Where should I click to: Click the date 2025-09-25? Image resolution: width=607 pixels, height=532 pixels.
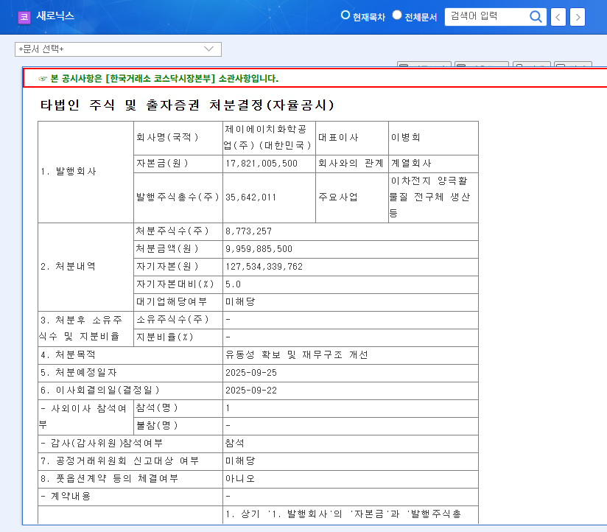pyautogui.click(x=251, y=373)
